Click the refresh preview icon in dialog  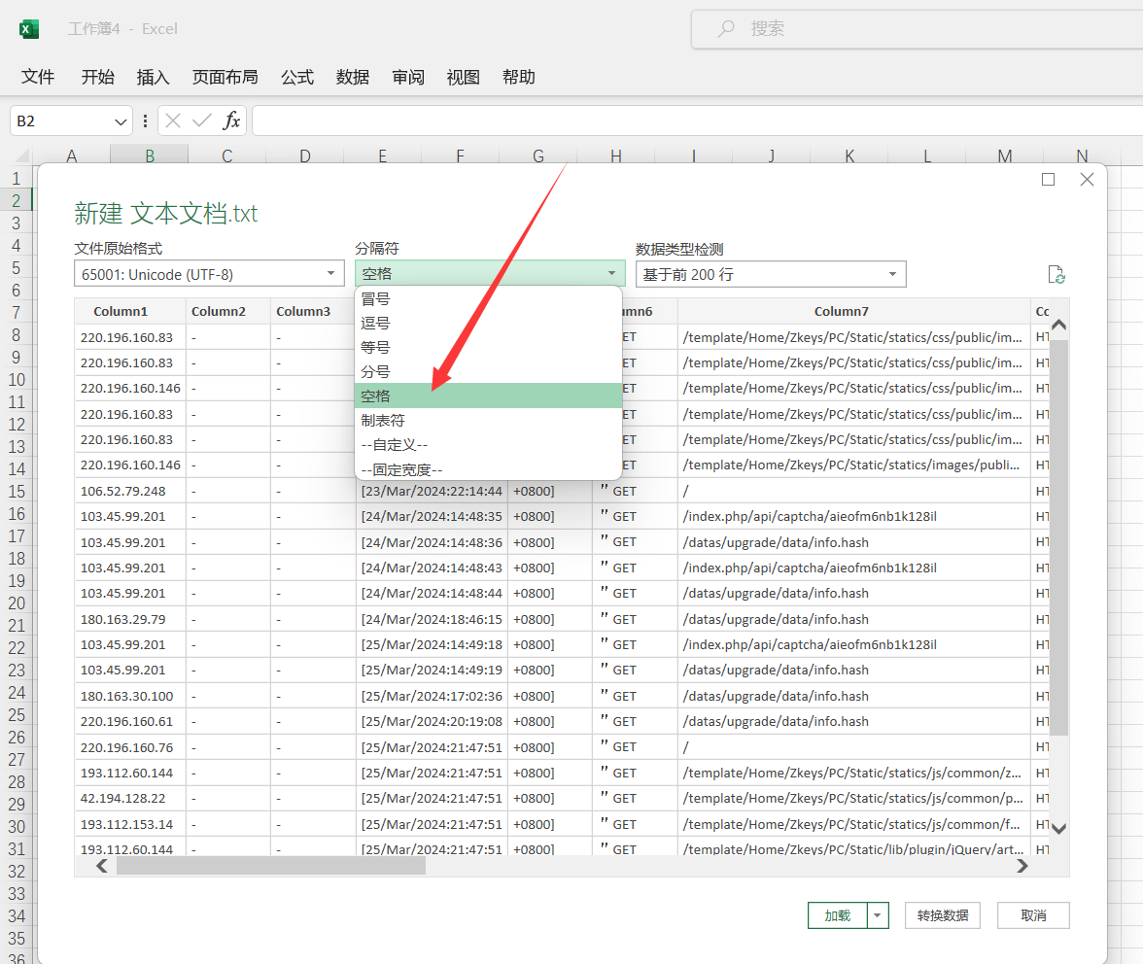point(1056,275)
